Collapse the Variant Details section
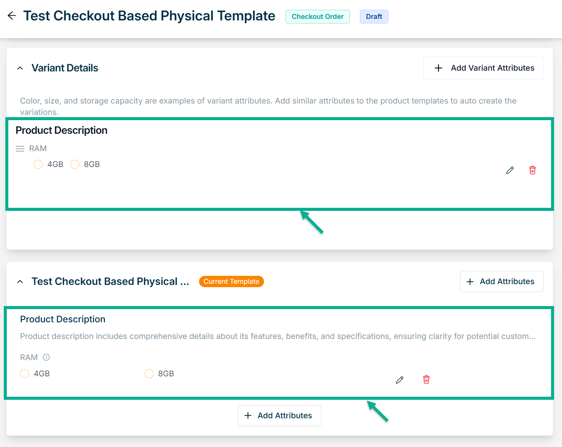Viewport: 562px width, 447px height. click(x=20, y=68)
